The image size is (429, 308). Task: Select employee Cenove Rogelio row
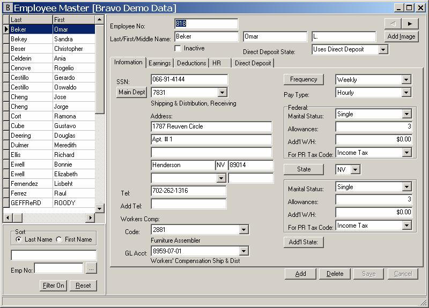tap(52, 68)
